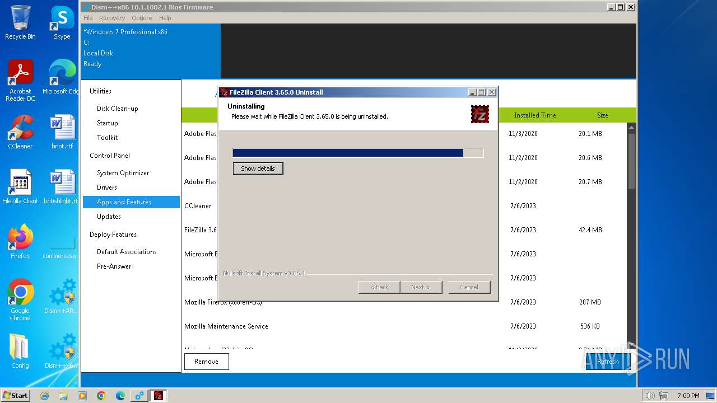Image resolution: width=717 pixels, height=403 pixels.
Task: Click the Deploy Features heading
Action: [113, 235]
